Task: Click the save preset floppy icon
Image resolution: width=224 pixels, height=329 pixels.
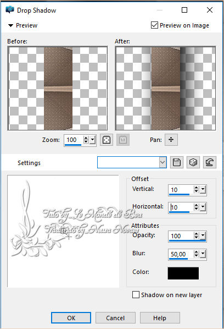Action: tap(177, 162)
